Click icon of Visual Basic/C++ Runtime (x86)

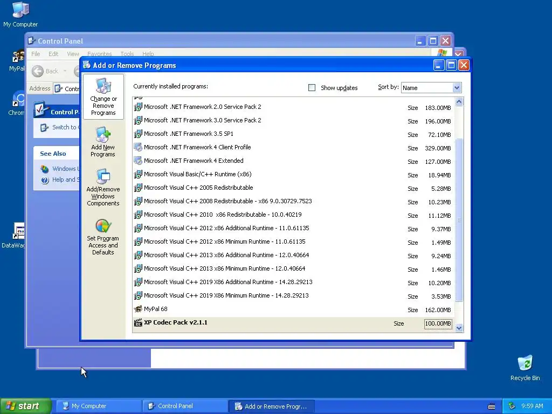point(138,174)
